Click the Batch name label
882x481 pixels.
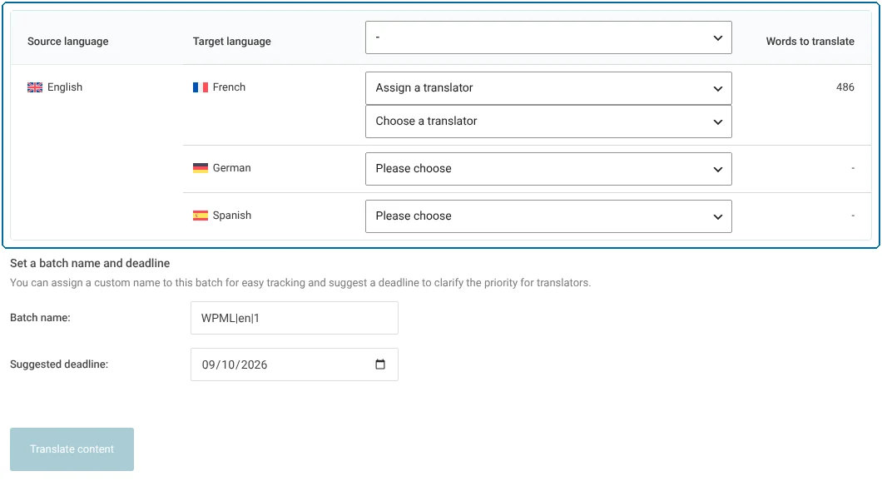point(40,318)
